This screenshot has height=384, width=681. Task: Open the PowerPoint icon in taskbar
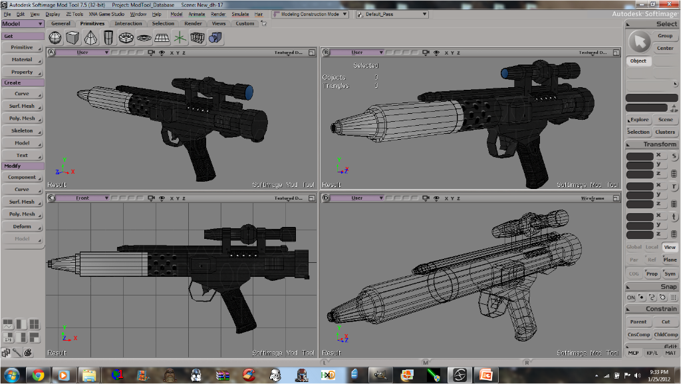(485, 375)
